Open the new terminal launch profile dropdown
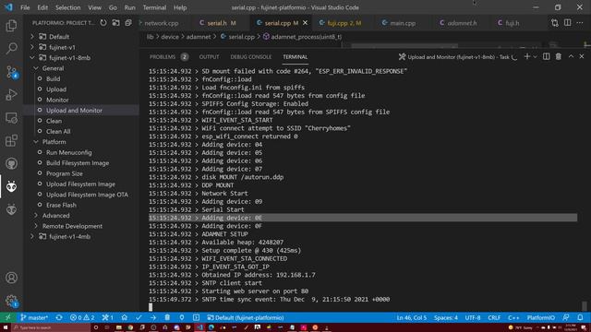The width and height of the screenshot is (591, 332). pos(535,57)
